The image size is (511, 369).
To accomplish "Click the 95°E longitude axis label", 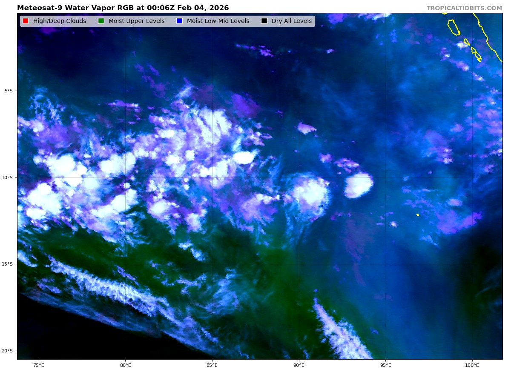I will pyautogui.click(x=385, y=365).
